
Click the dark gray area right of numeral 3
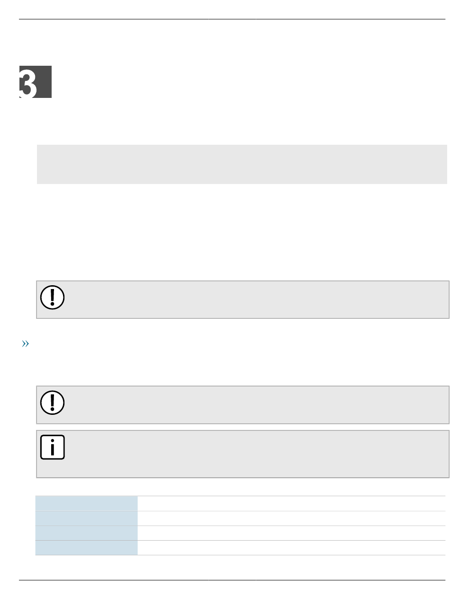(x=44, y=82)
